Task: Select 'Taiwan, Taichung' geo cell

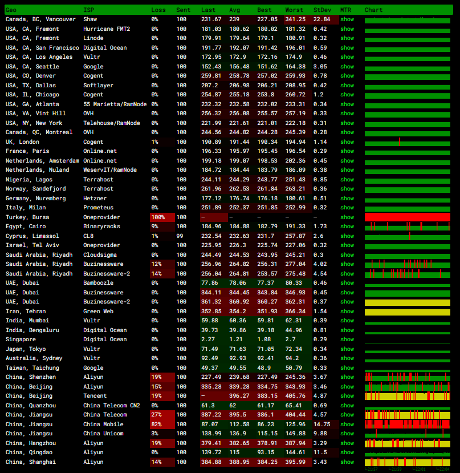Action: (32, 367)
